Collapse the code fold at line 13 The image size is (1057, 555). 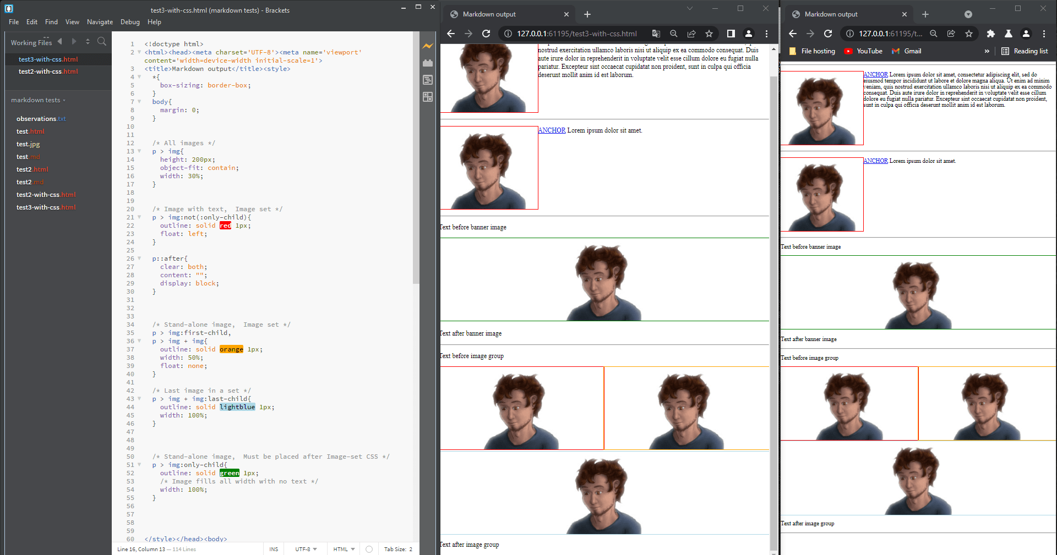click(x=139, y=151)
